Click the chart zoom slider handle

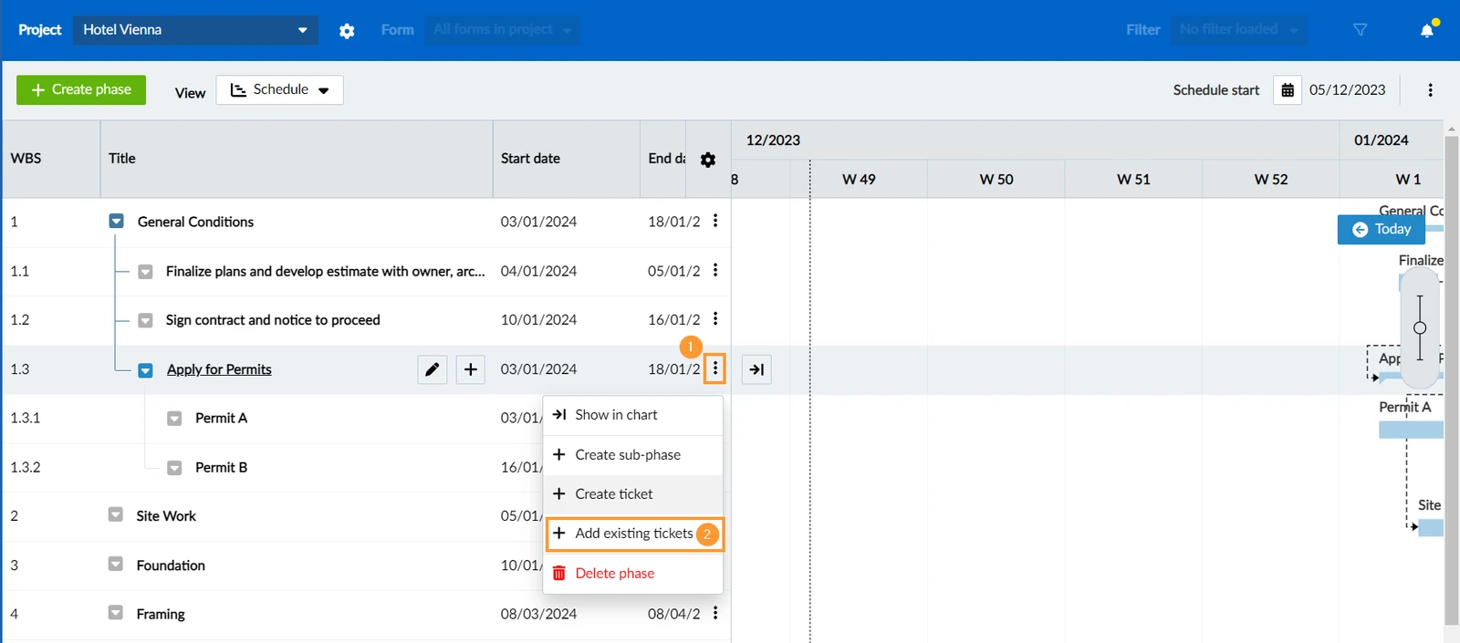(x=1420, y=328)
